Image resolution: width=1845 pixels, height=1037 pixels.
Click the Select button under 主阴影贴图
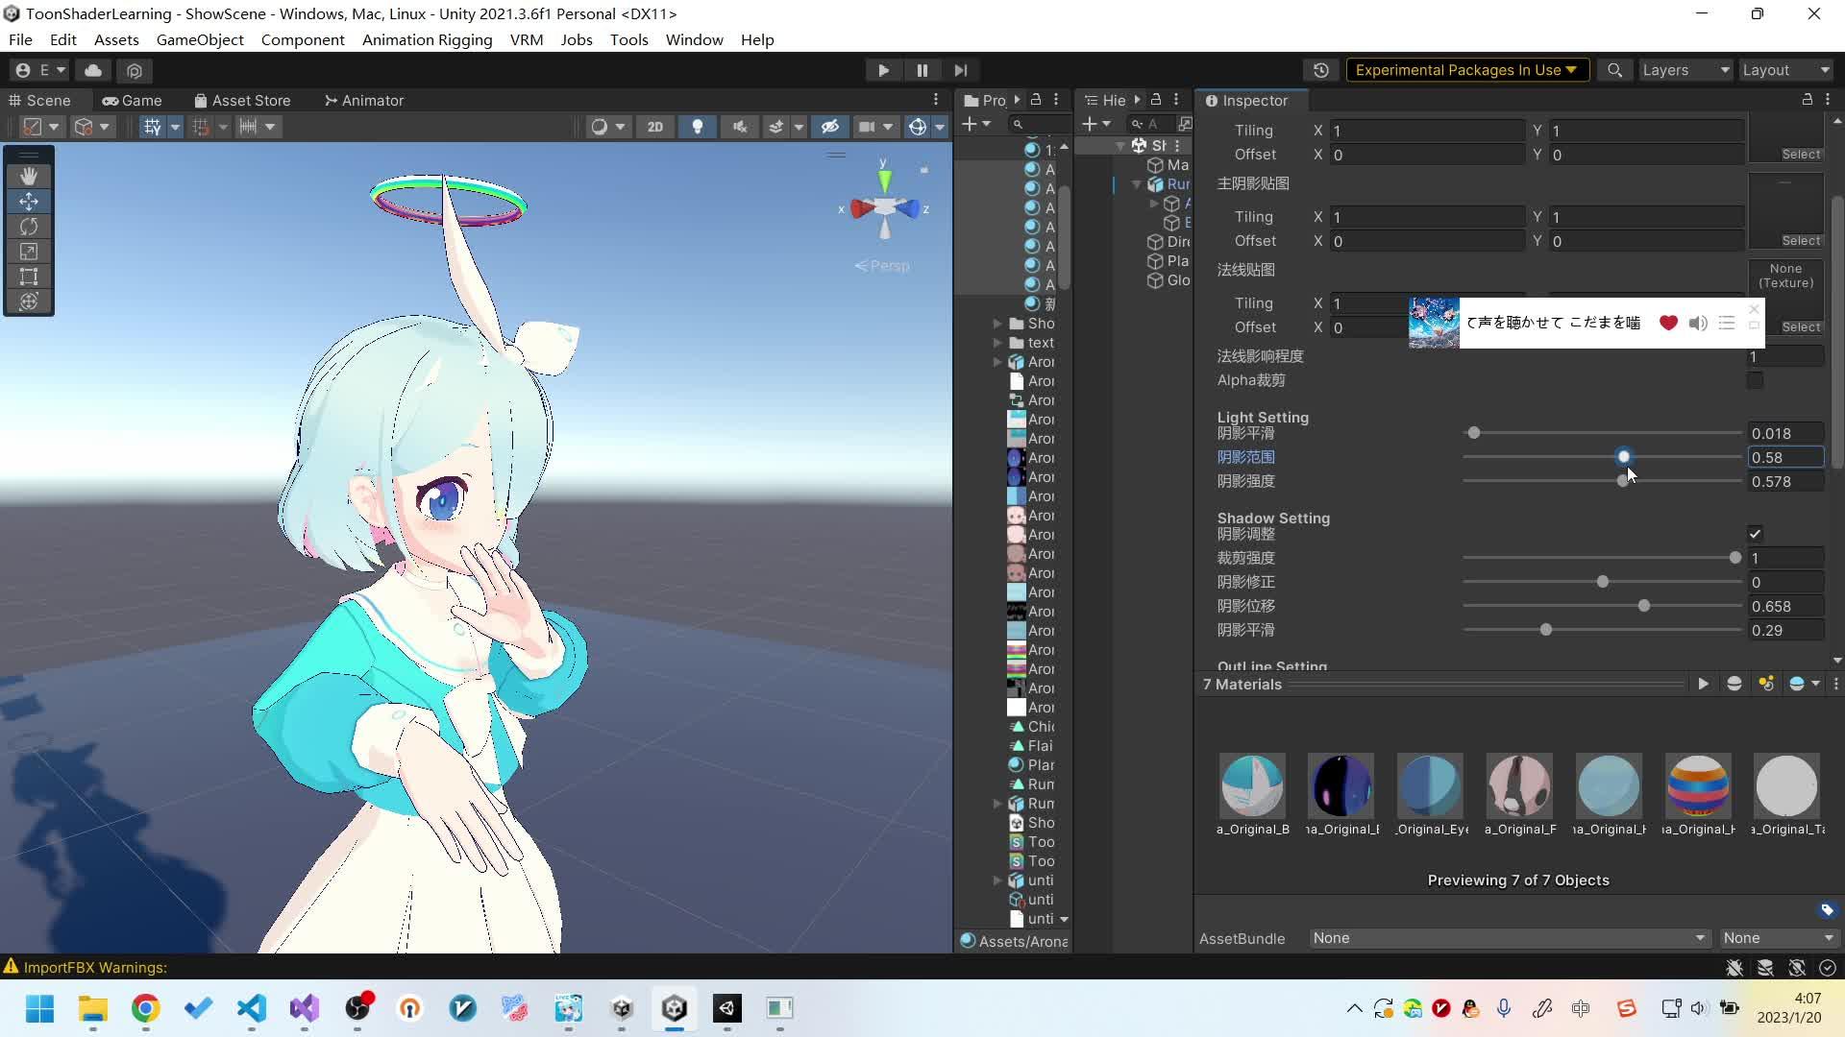[1800, 240]
